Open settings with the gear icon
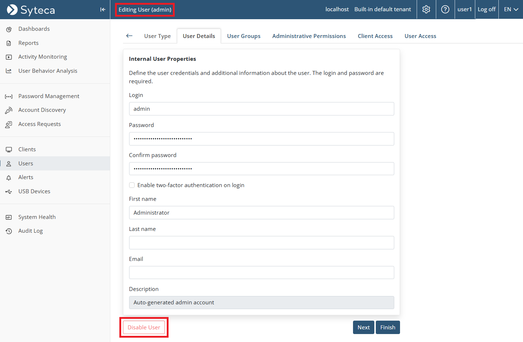Viewport: 523px width, 342px height. [x=426, y=9]
